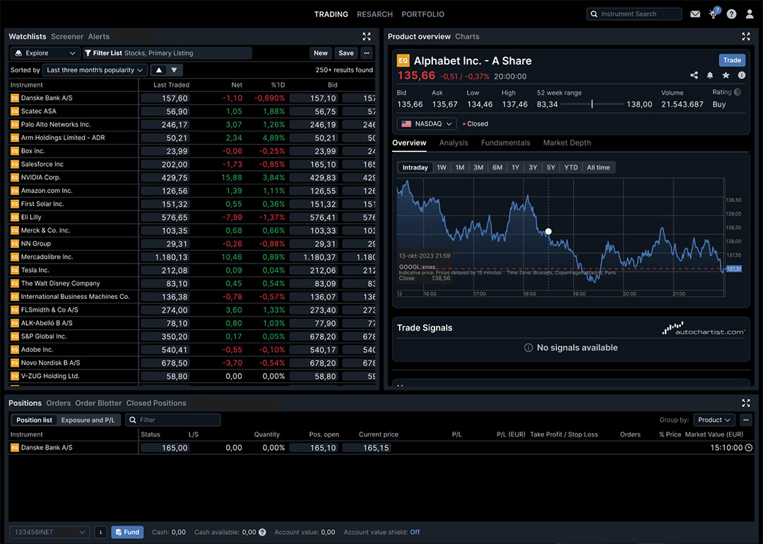Open account 123456INET dropdown
The width and height of the screenshot is (763, 544).
pyautogui.click(x=49, y=532)
